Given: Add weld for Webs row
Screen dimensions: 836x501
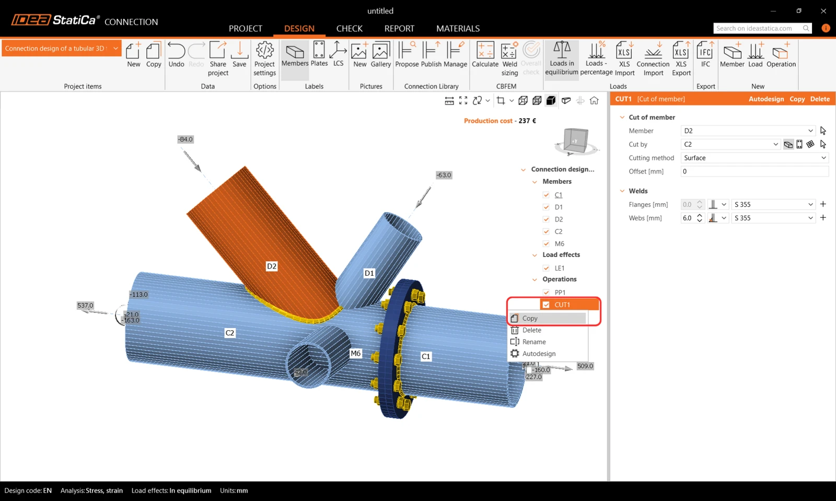Looking at the screenshot, I should (x=823, y=218).
